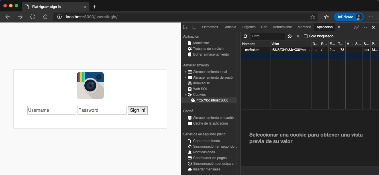The width and height of the screenshot is (379, 175).
Task: Select the Aplicación tab
Action: tap(325, 27)
